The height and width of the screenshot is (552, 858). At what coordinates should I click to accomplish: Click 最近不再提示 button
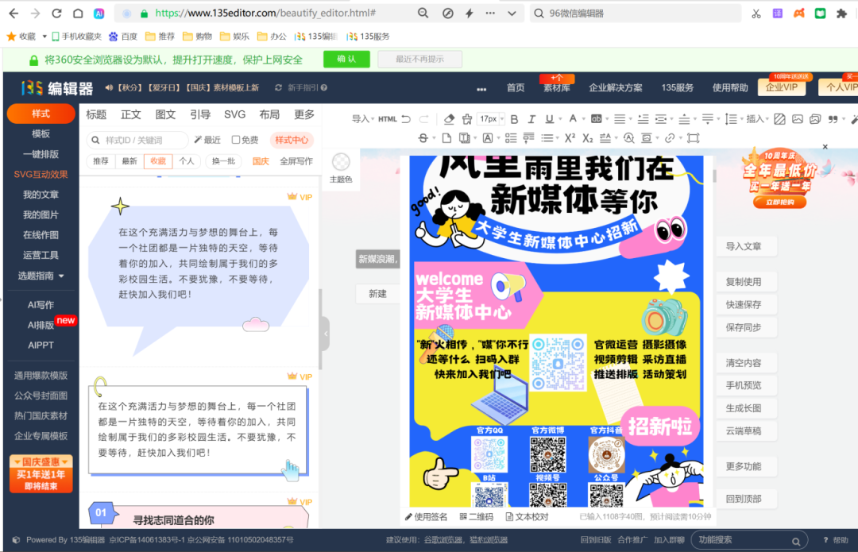419,59
